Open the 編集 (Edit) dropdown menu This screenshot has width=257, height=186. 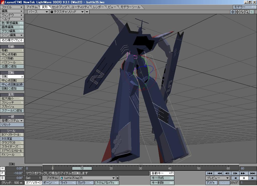tap(12, 11)
